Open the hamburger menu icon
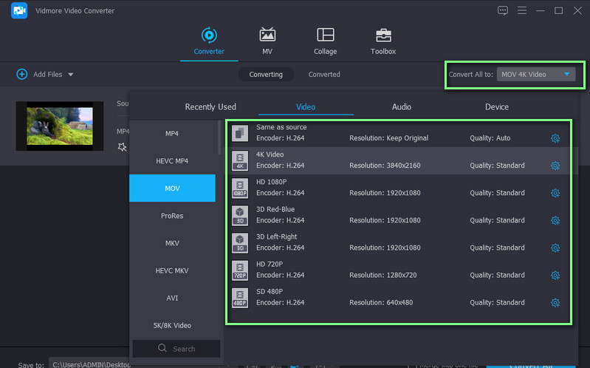This screenshot has height=368, width=590. coord(521,10)
